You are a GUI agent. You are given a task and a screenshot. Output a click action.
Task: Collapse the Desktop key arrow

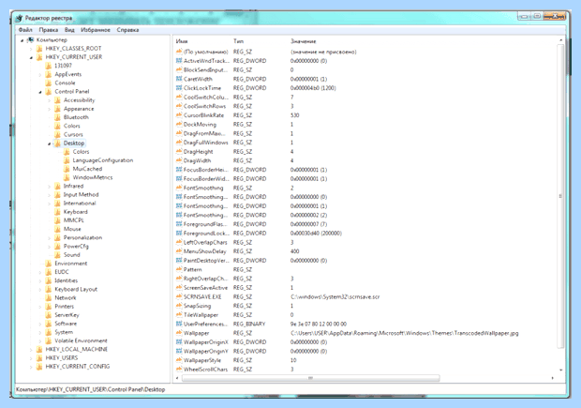pyautogui.click(x=50, y=144)
